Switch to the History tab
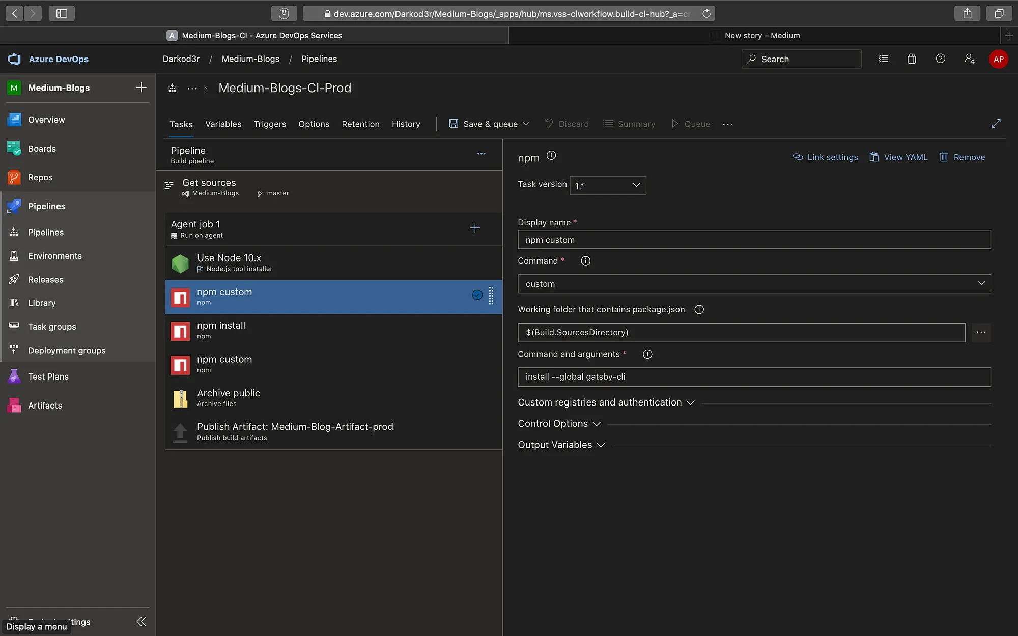 406,124
